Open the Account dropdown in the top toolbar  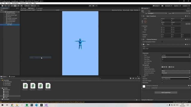coord(169,6)
